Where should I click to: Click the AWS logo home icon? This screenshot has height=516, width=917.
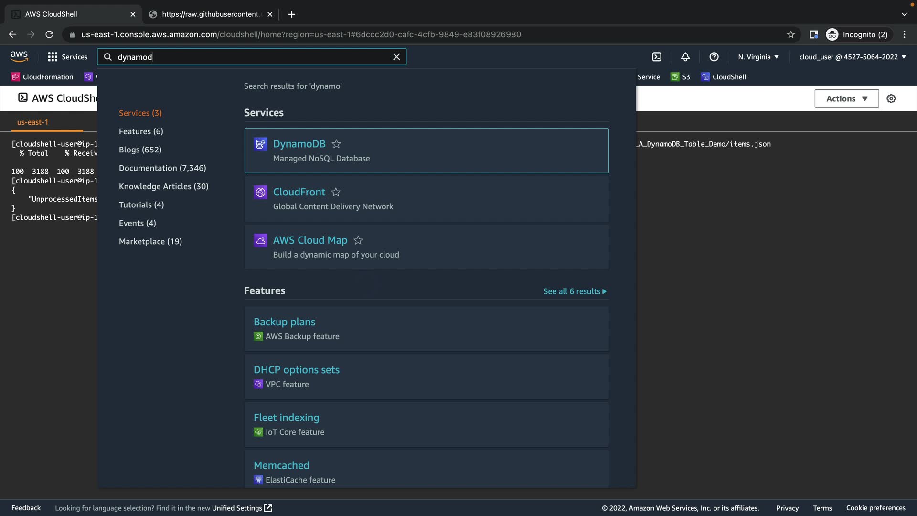tap(19, 56)
